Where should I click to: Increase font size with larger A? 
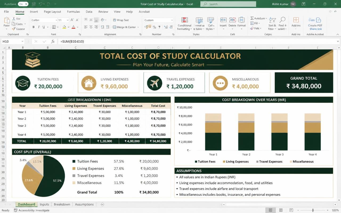click(72, 20)
